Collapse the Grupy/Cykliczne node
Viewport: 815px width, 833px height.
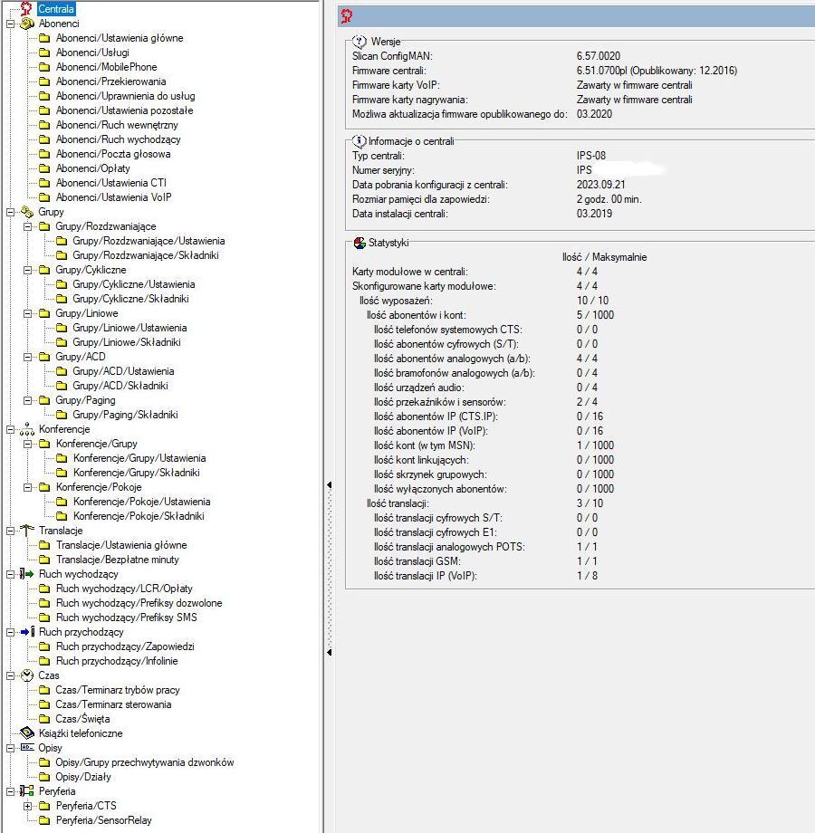[x=28, y=270]
